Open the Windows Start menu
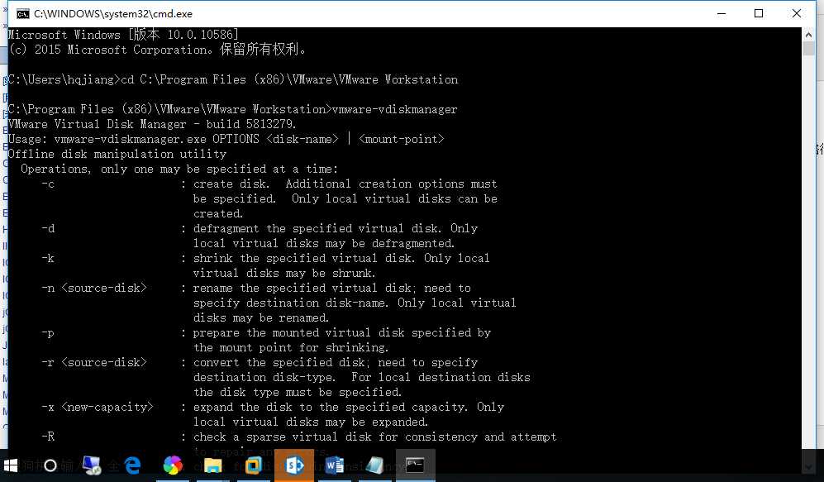Screen dimensions: 824x482 [11, 465]
